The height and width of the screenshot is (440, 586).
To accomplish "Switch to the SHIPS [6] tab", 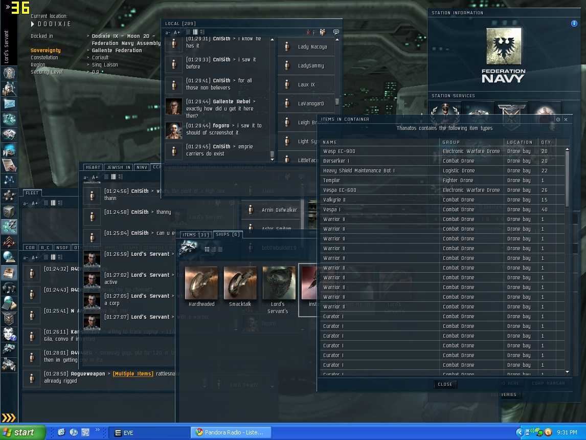I will [x=228, y=234].
